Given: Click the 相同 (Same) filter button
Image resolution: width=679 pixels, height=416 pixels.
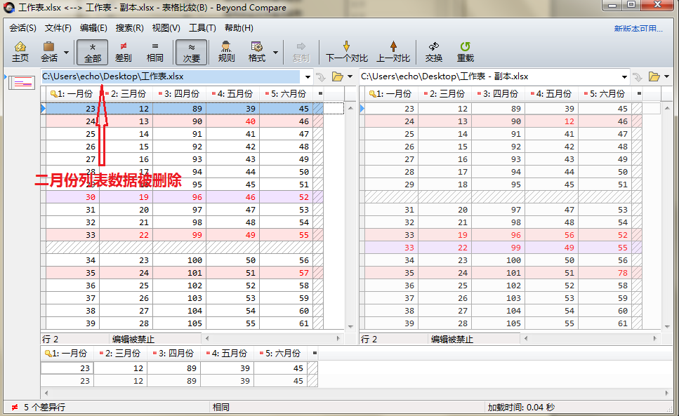Looking at the screenshot, I should click(155, 53).
